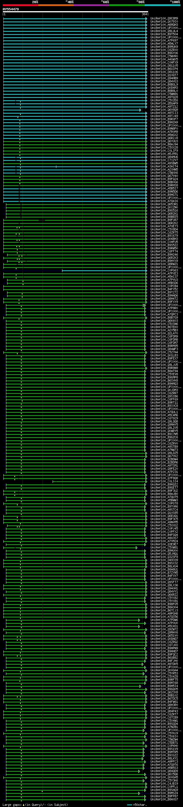Select label UniRef100_B8AT94
This screenshot has width=183, height=807.
(164, 371)
